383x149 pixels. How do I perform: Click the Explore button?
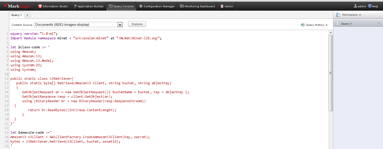click(x=137, y=24)
